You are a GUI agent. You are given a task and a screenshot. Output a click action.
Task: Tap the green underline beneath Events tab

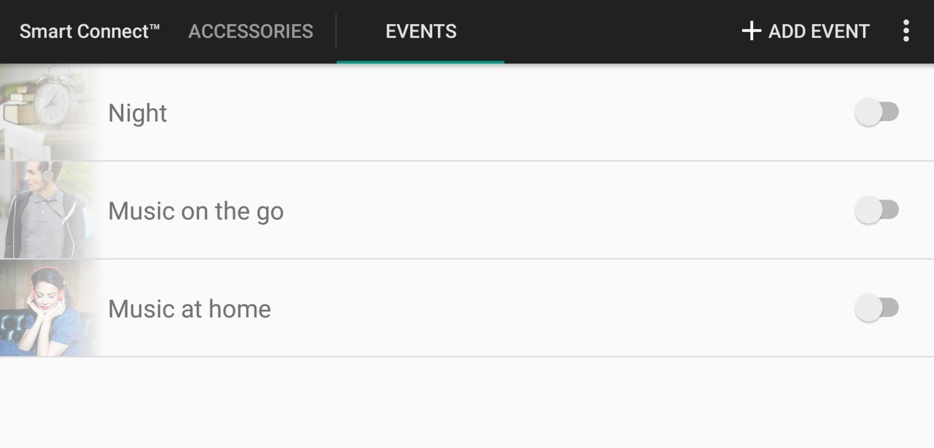[x=420, y=62]
